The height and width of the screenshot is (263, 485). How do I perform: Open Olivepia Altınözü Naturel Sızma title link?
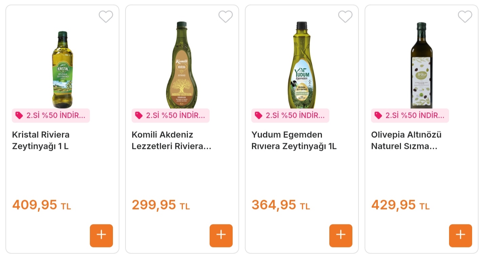[x=406, y=140]
